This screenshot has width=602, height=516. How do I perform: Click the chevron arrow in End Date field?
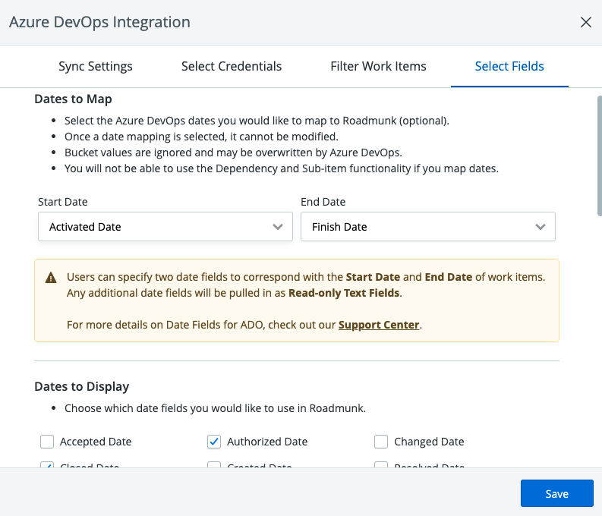(x=541, y=227)
